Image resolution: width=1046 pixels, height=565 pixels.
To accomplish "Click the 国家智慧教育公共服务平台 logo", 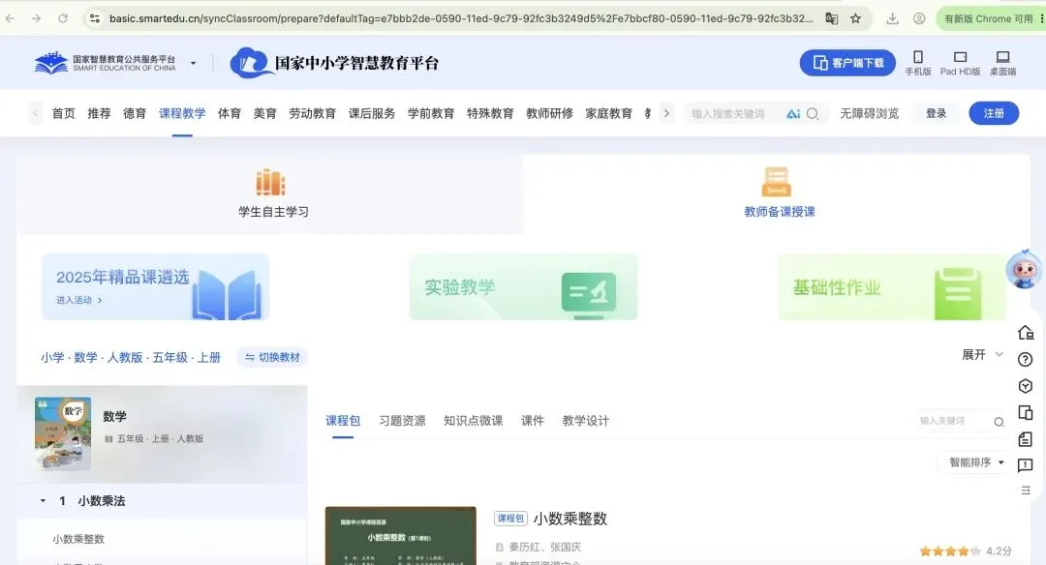I will 105,63.
